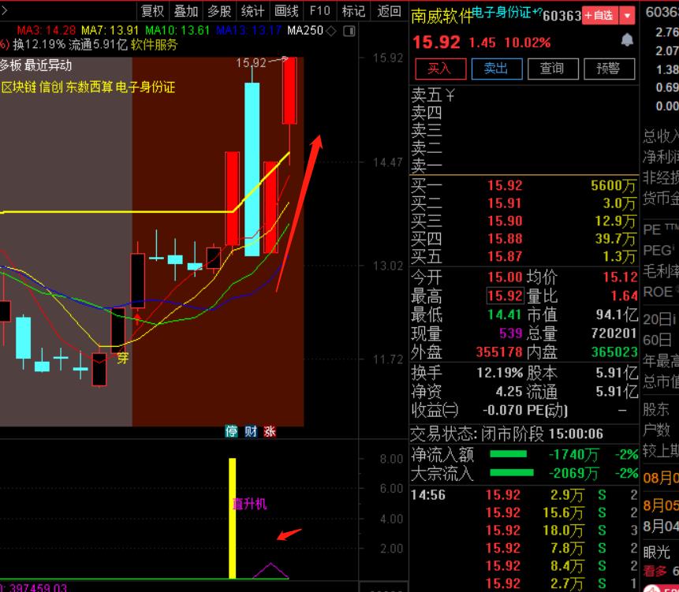
Task: Open the F10 company info
Action: [319, 11]
